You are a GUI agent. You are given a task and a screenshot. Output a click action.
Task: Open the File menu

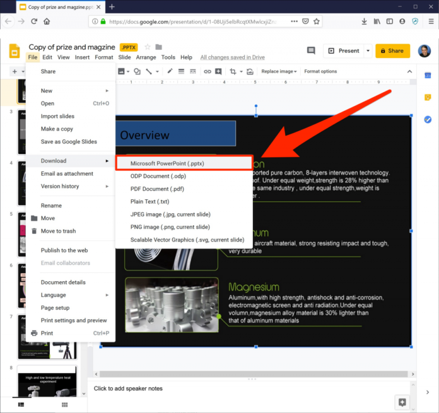[x=32, y=57]
